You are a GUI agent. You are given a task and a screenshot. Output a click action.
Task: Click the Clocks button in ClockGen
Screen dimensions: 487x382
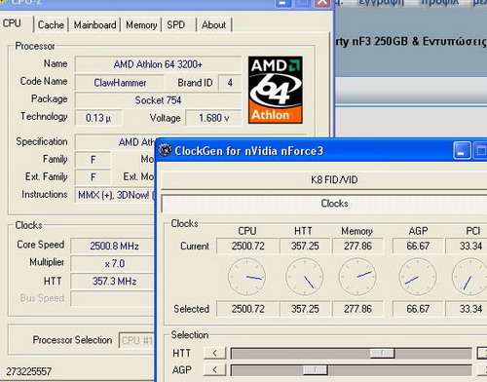324,204
